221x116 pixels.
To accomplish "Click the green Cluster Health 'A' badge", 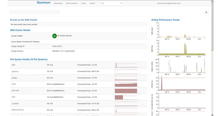I will tap(54, 36).
